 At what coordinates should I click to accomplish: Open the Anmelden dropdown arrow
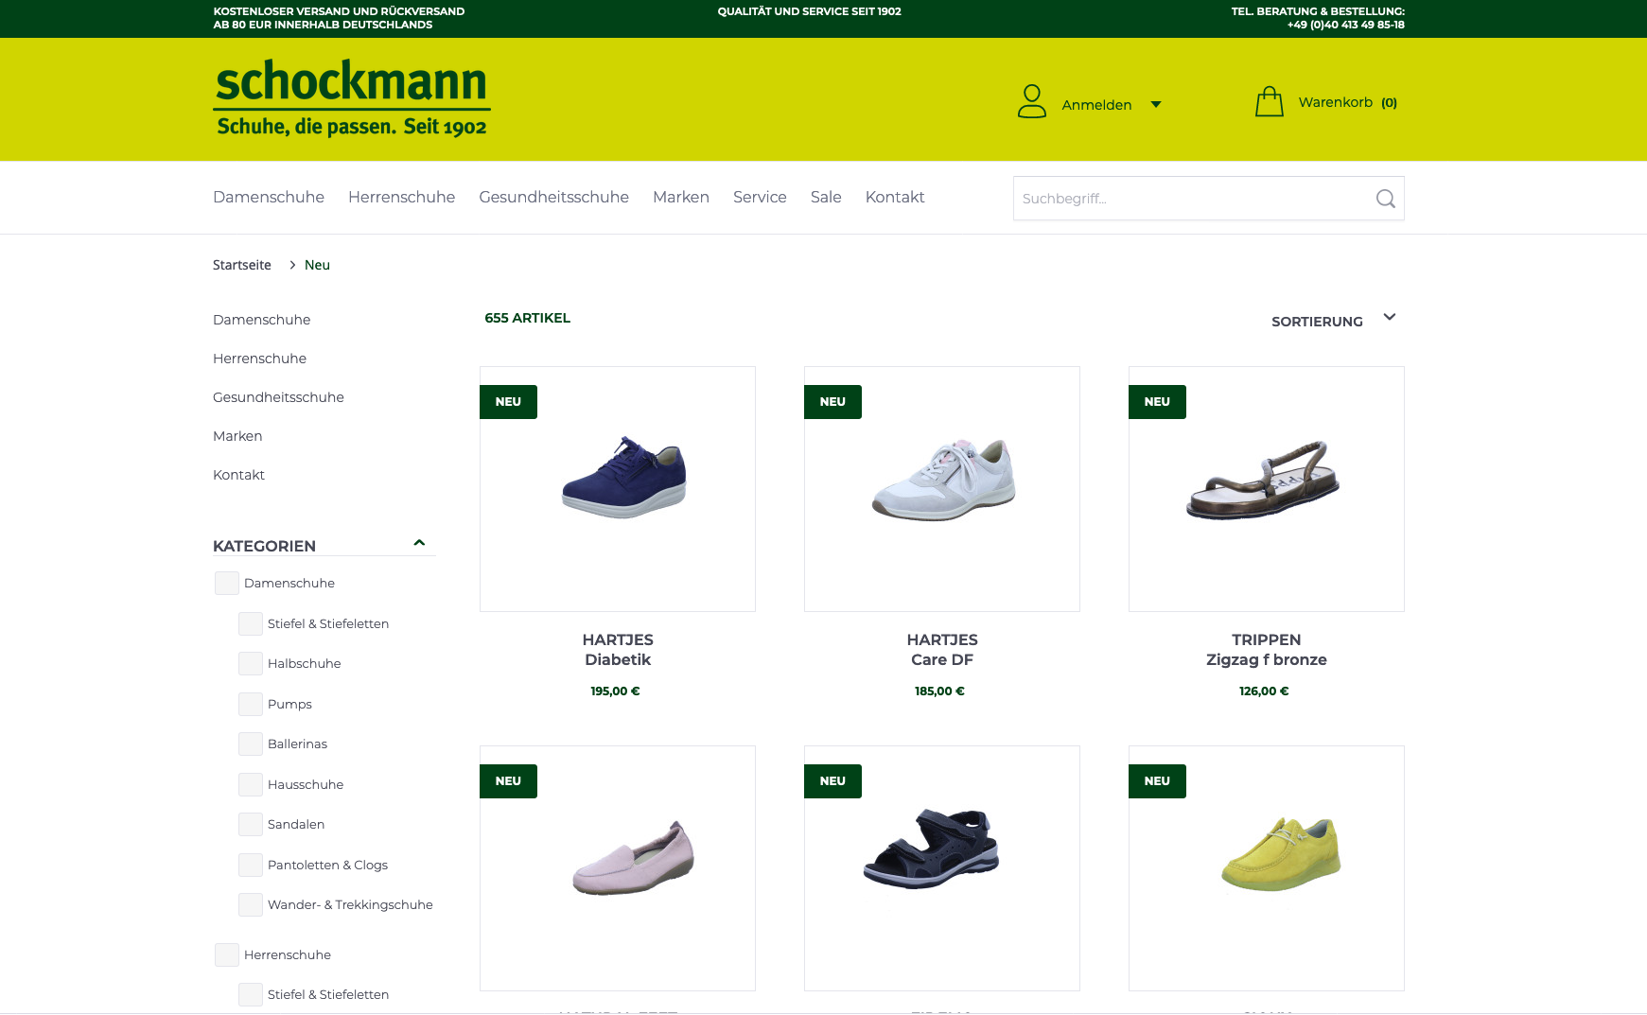(1155, 104)
